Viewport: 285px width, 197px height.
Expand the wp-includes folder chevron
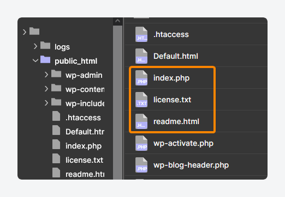coord(46,103)
